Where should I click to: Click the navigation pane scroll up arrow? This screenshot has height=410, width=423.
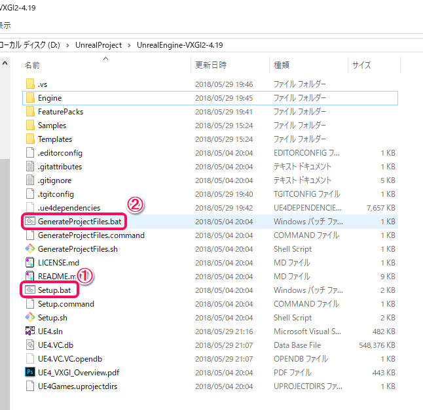click(5, 63)
